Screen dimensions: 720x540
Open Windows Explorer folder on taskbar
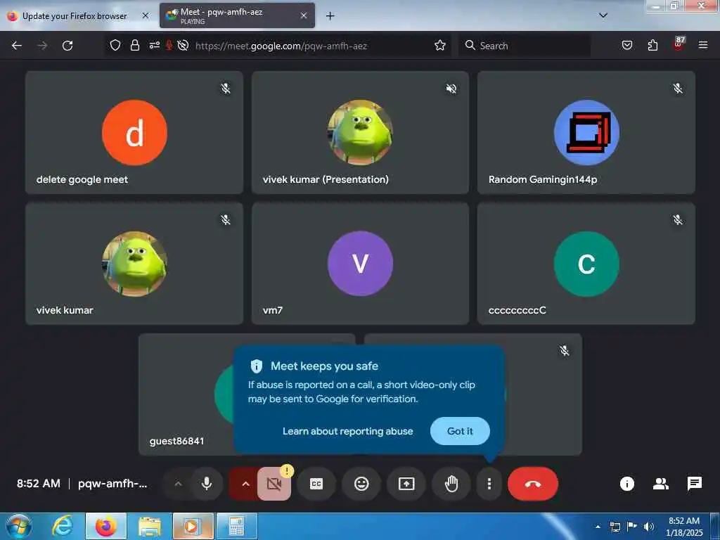click(x=149, y=526)
